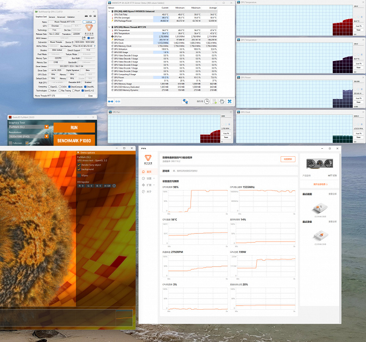Take a screenshot with GPU-Z camera icon

[x=86, y=16]
